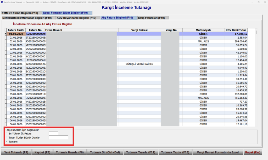Click the Fatura No column header

(x=35, y=30)
